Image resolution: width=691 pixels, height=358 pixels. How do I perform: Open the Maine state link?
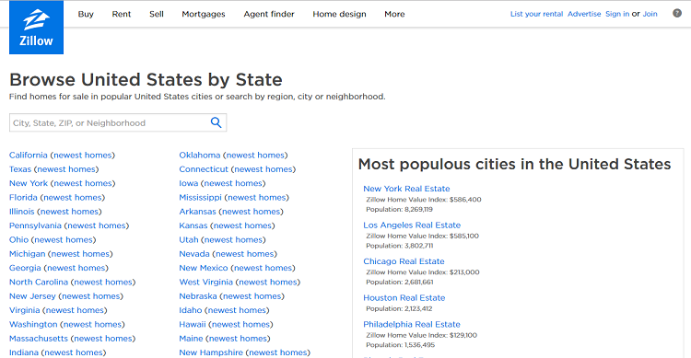click(191, 338)
